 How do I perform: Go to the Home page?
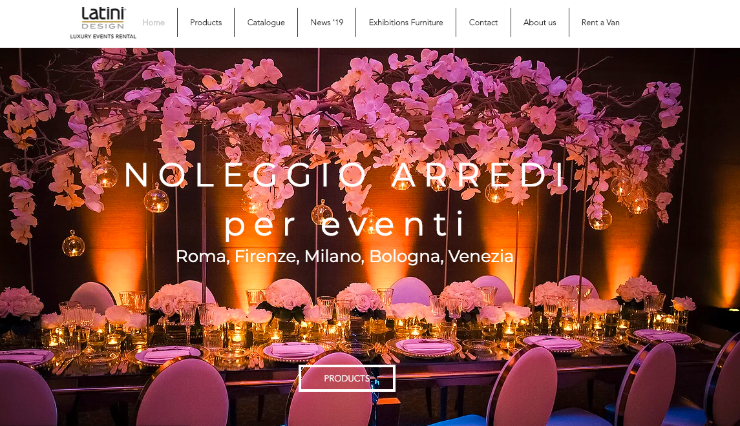tap(153, 22)
